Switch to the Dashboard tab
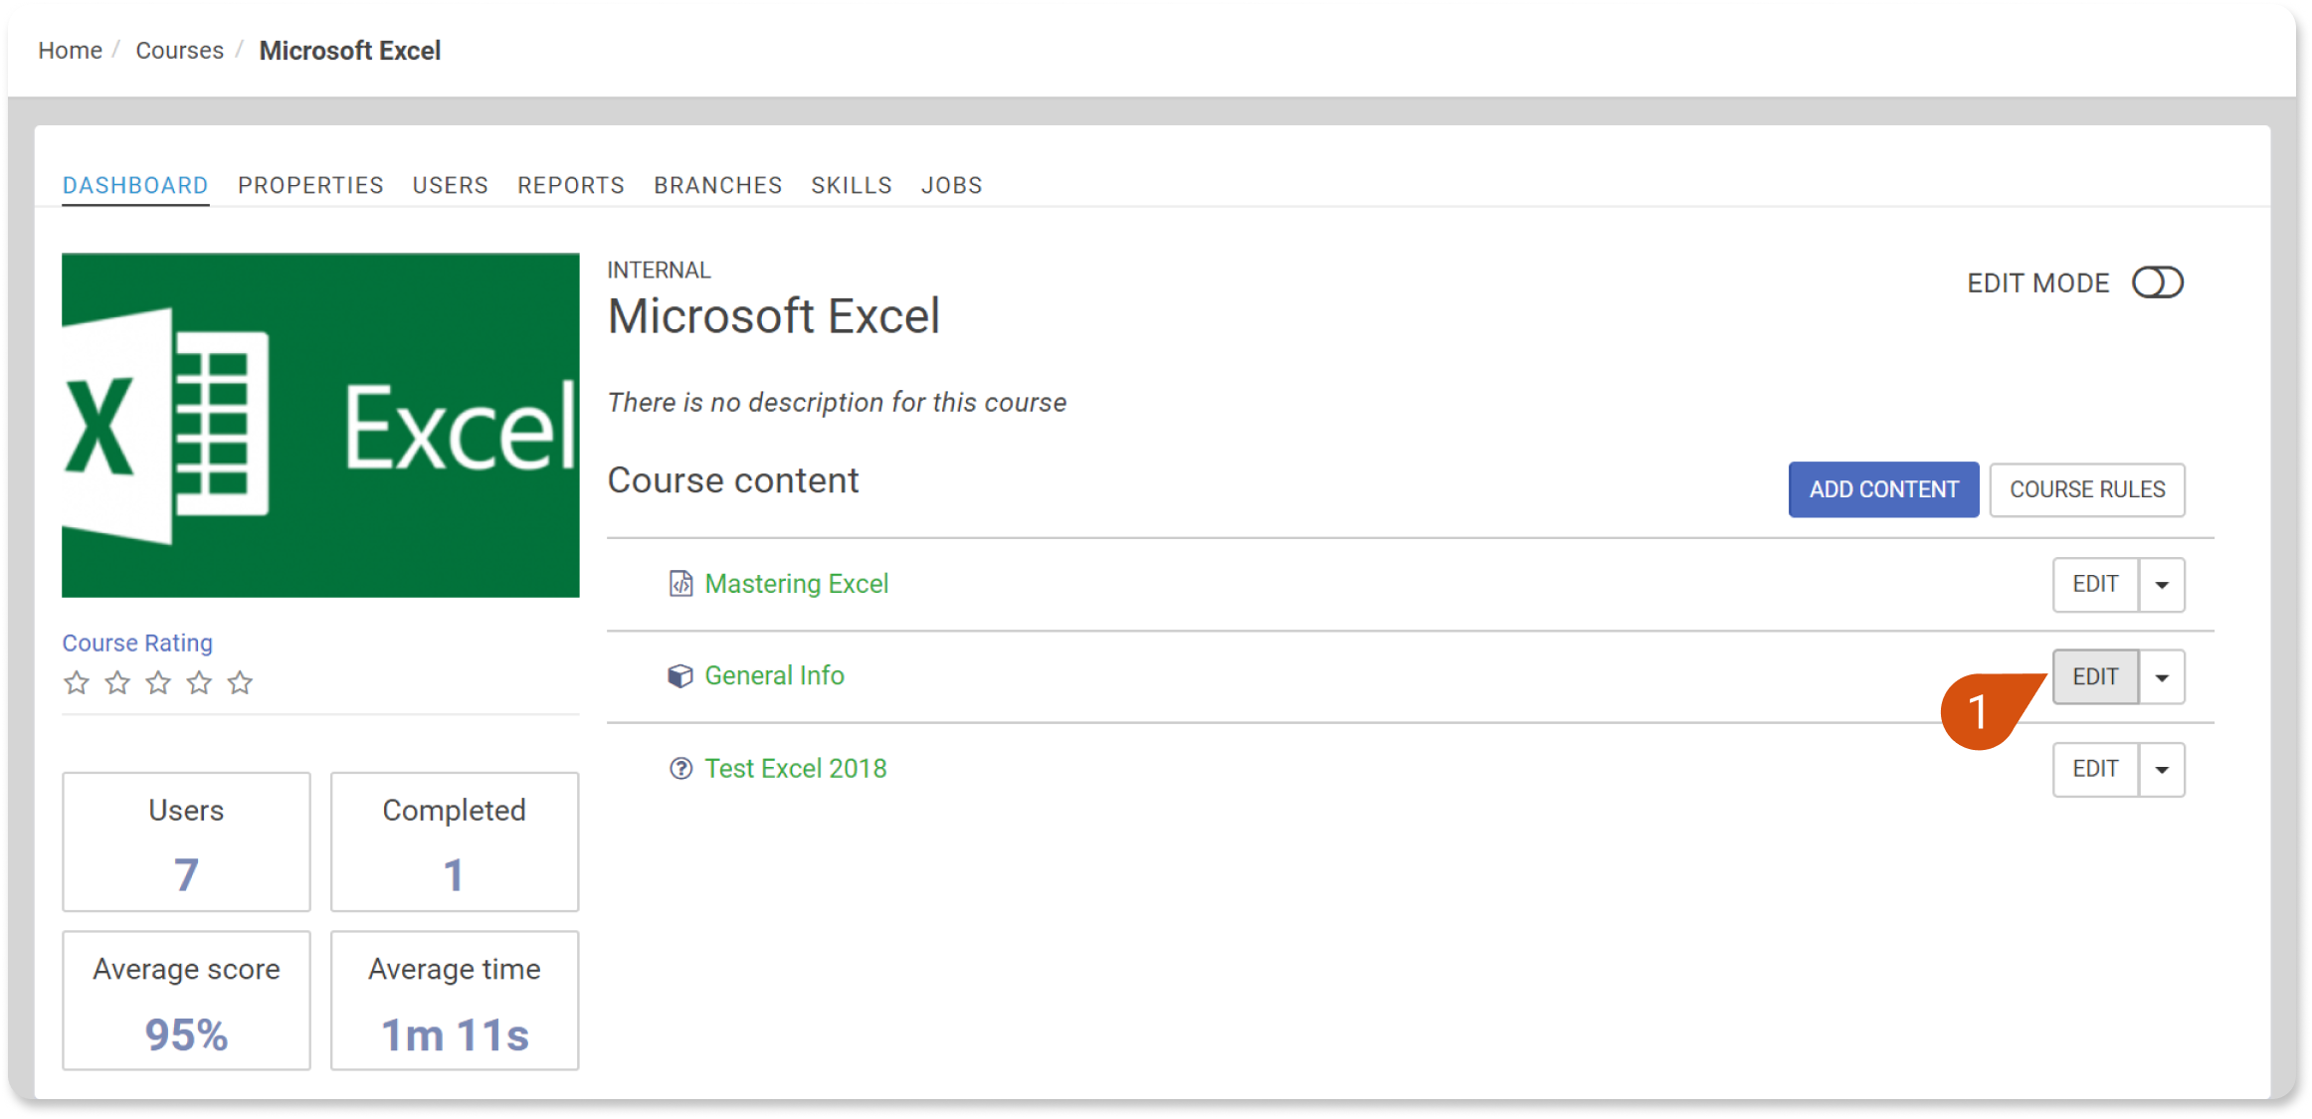Image resolution: width=2312 pixels, height=1119 pixels. [135, 185]
